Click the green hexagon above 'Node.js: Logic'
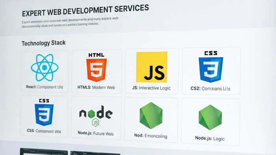 (x=210, y=117)
